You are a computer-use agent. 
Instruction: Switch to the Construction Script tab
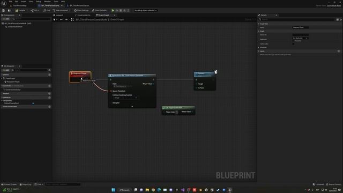coord(83,15)
